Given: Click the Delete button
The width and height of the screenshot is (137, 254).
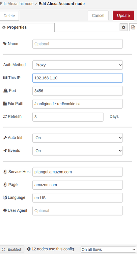Looking at the screenshot, I should tap(9, 16).
